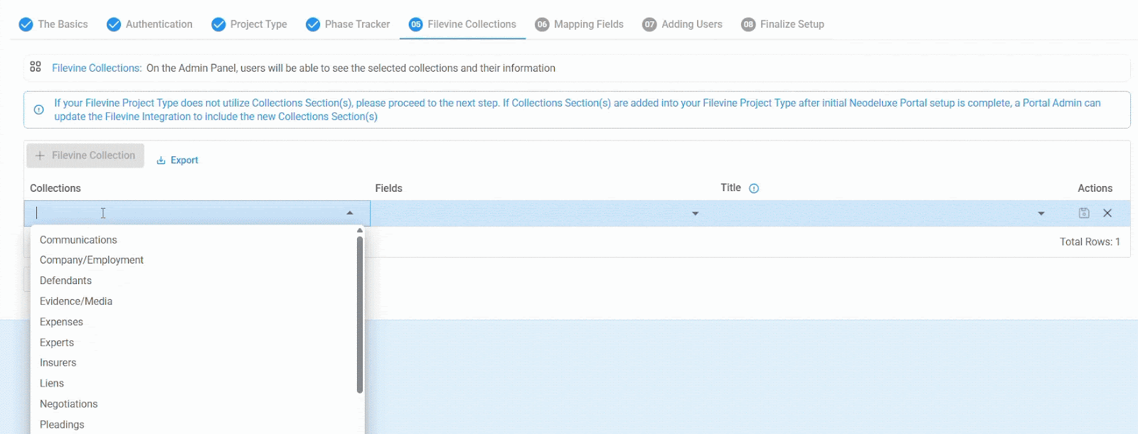
Task: Switch to the Project Type tab
Action: click(249, 25)
